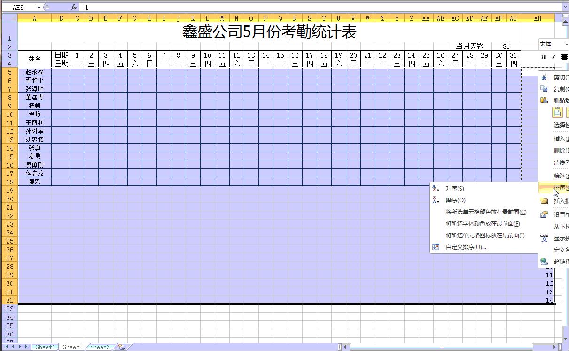Click the 删除 (Delete) context menu entry
Screen dimensions: 569x351
click(x=559, y=150)
